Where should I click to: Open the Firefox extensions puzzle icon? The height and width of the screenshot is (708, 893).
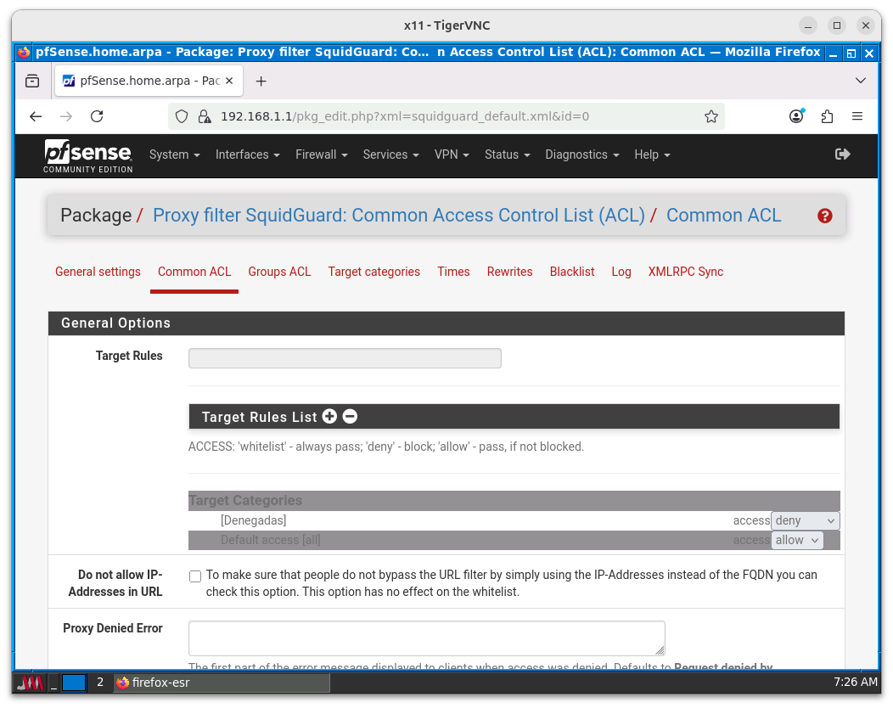click(x=827, y=116)
